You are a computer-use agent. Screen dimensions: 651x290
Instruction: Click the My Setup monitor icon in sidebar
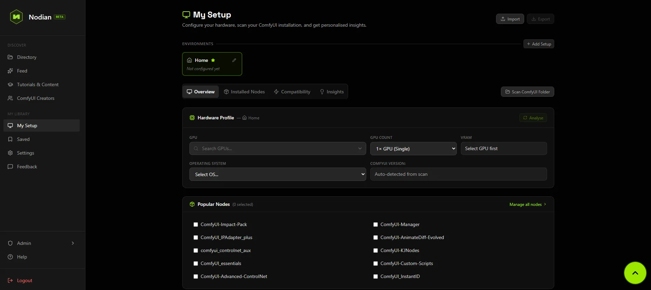pyautogui.click(x=10, y=126)
